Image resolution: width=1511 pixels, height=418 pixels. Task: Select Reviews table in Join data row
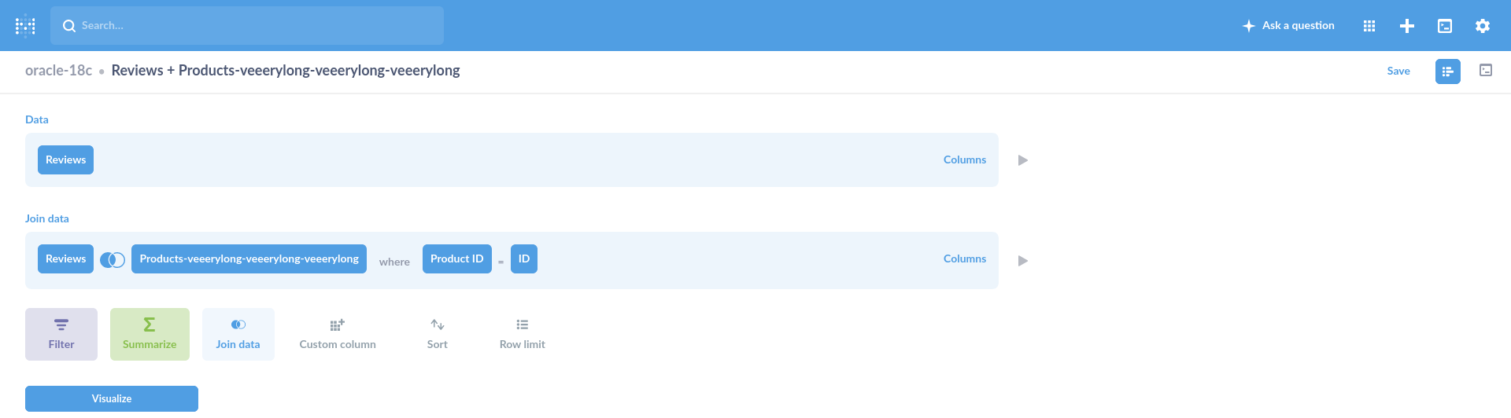[x=65, y=259]
